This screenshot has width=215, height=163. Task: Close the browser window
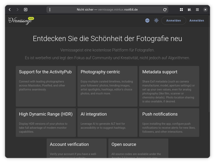click(205, 10)
